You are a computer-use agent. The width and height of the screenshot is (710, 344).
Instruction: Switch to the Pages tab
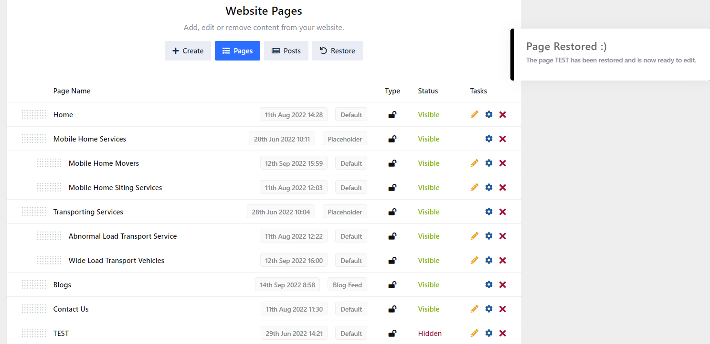[x=237, y=51]
